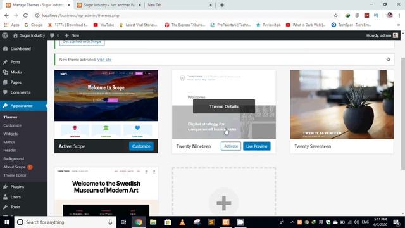
Task: Open the YouTube bookmark
Action: tap(104, 25)
